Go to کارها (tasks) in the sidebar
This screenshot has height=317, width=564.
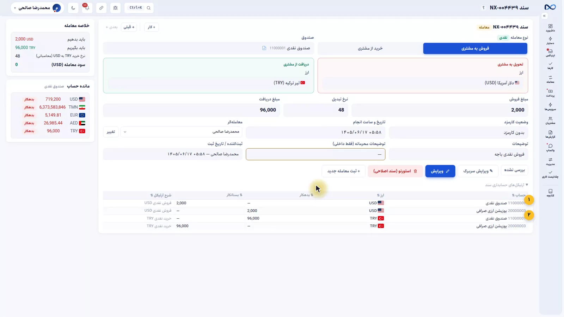point(550,66)
